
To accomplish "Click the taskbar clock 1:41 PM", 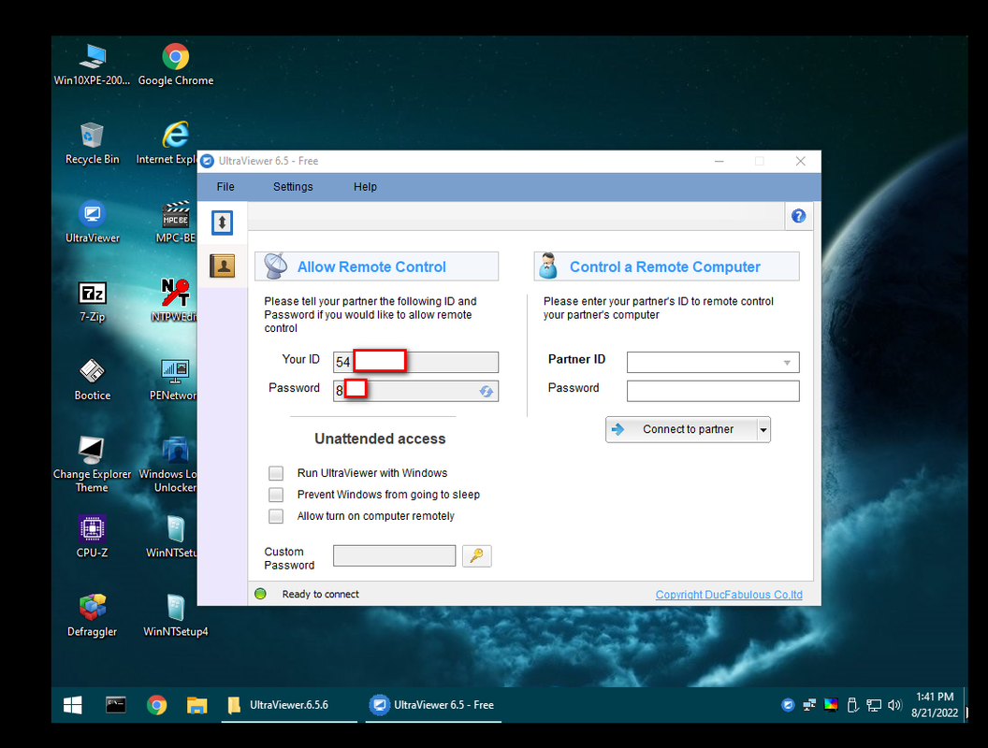I will pyautogui.click(x=935, y=697).
